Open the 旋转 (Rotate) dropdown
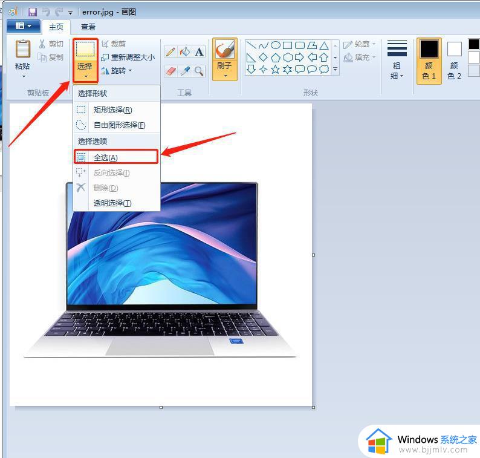This screenshot has width=480, height=458. tap(117, 71)
